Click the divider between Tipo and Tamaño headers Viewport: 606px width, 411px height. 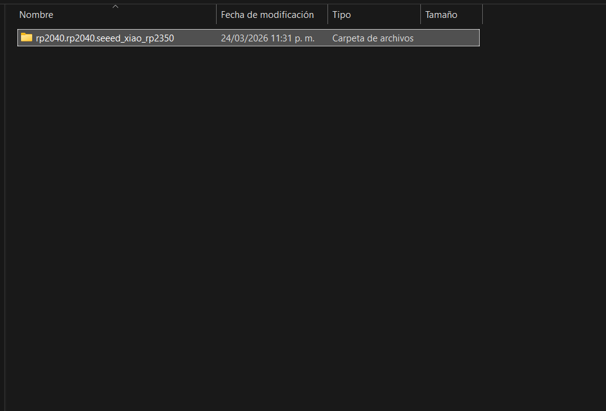422,14
